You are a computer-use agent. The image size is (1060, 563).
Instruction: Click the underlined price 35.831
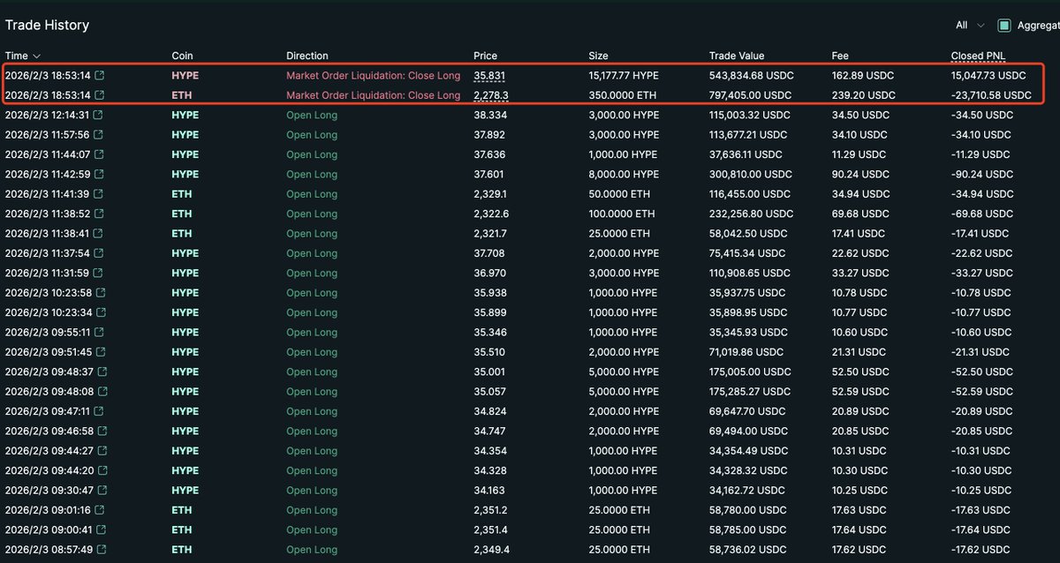click(489, 76)
